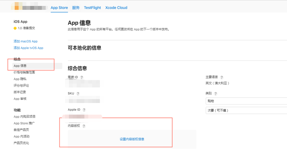Open 价格与销售范围 in the sidebar
Screen dimensions: 287x155
(24, 72)
